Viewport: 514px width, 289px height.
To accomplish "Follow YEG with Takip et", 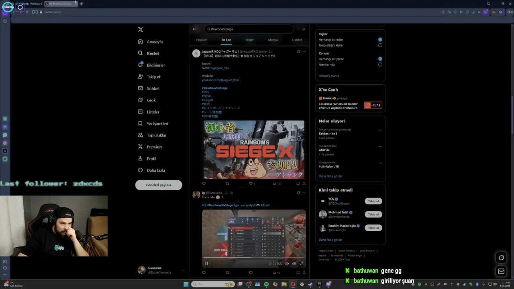I will point(373,201).
